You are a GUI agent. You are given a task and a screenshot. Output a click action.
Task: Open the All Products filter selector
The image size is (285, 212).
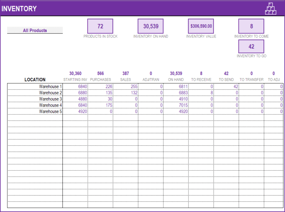point(35,30)
